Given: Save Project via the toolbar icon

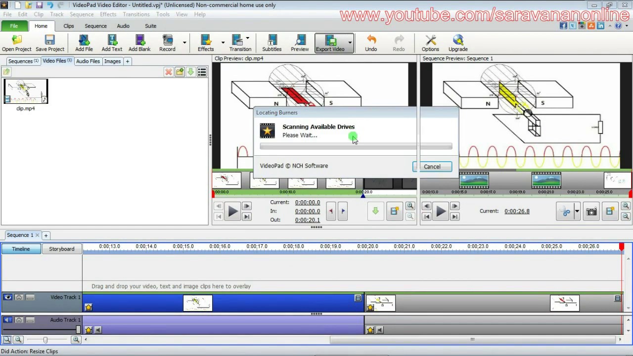Looking at the screenshot, I should pos(50,44).
